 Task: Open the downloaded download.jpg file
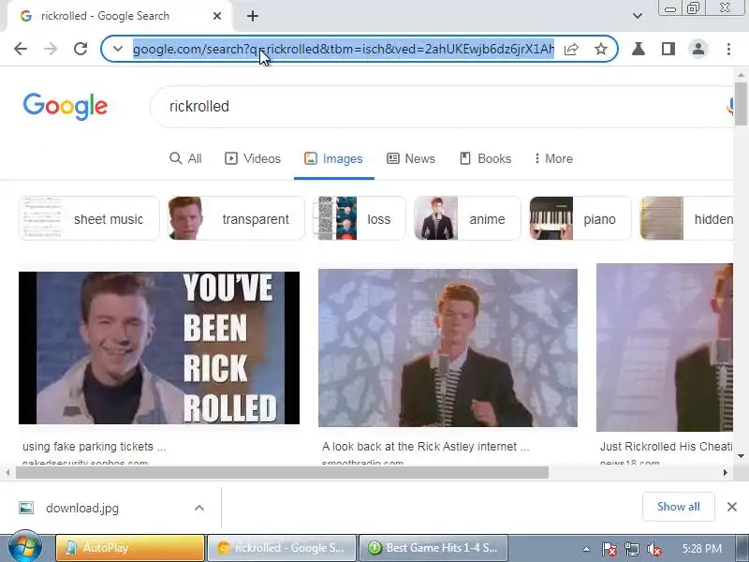click(82, 508)
